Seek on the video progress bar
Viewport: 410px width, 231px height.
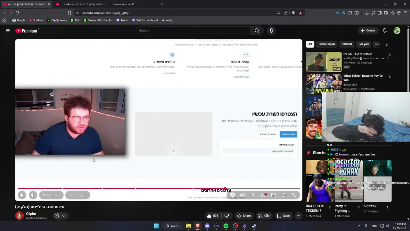click(x=159, y=188)
